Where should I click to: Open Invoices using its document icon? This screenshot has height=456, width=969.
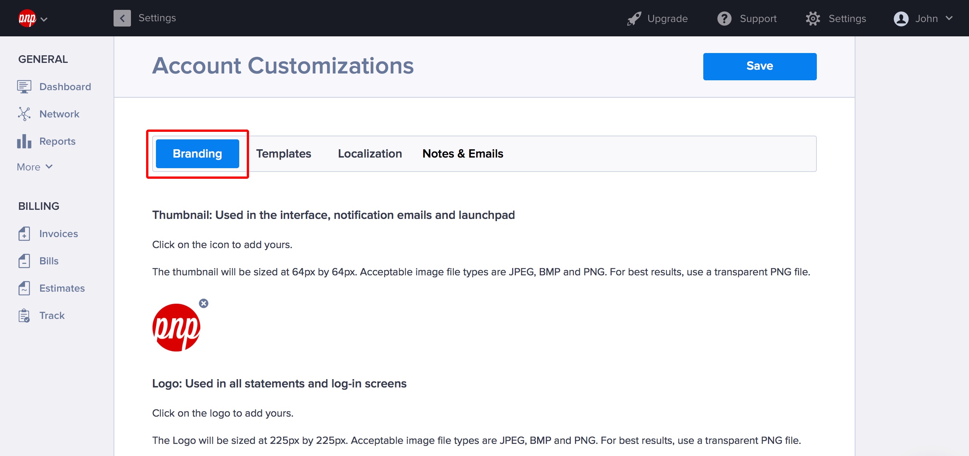coord(24,234)
